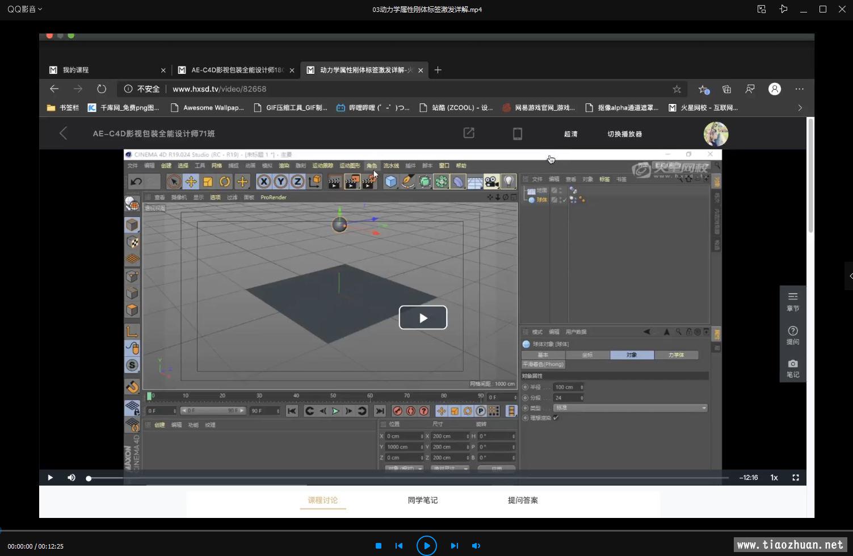
Task: Click the QQ影音 playback progress bar
Action: (x=426, y=531)
